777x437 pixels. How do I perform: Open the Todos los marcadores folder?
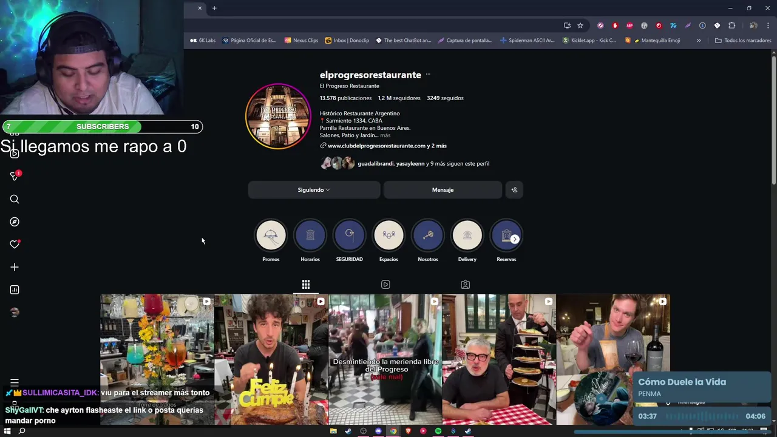tap(743, 41)
